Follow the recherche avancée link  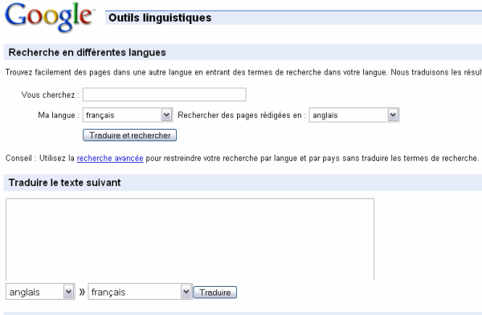110,158
